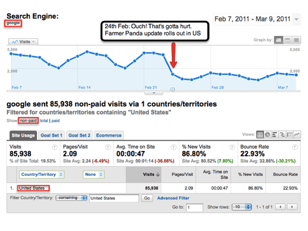
Task: Switch to performance bar view
Action: point(275,135)
